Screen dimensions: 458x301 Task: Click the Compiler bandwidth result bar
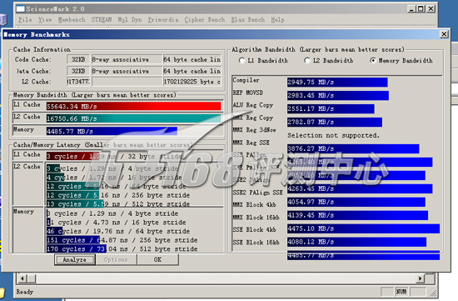pos(337,83)
